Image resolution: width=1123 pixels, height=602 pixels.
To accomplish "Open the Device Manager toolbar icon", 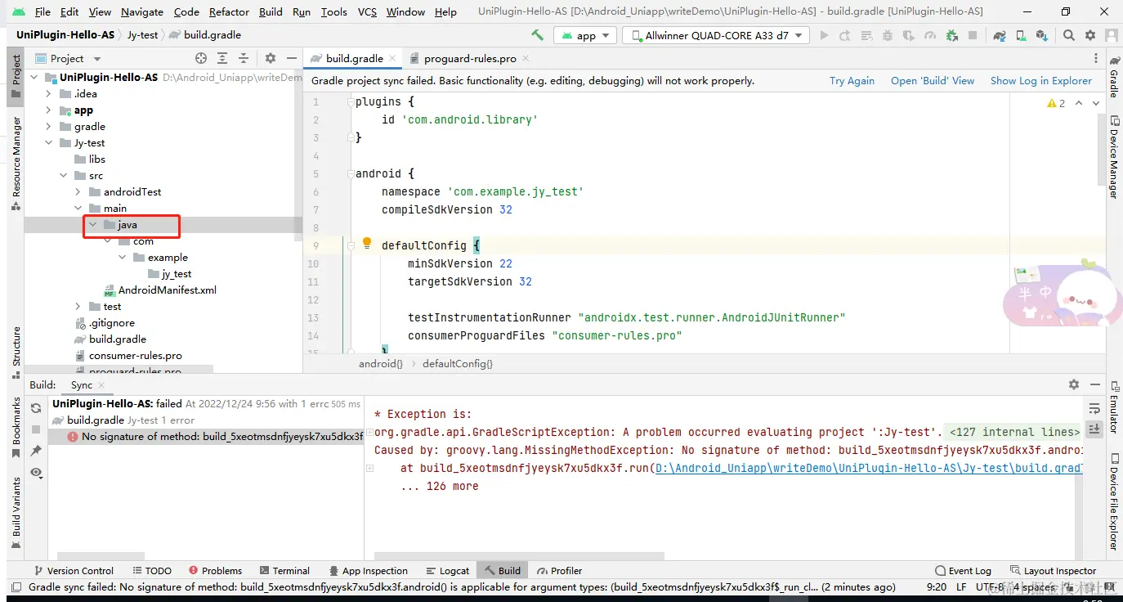I will coord(1020,35).
